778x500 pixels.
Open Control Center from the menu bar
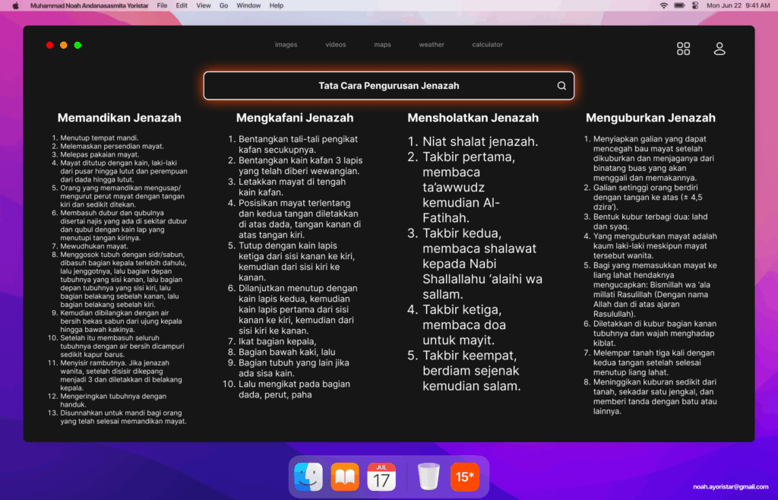[x=694, y=5]
